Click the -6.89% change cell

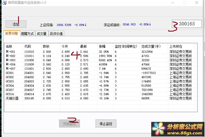pyautogui.click(x=104, y=86)
